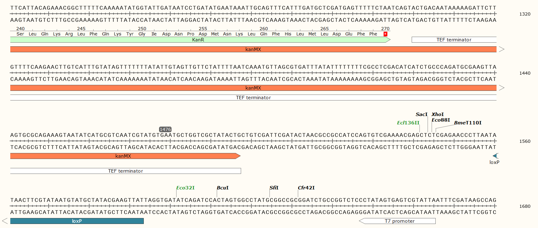This screenshot has height=228, width=538.
Task: Pick the BcuI restriction site label
Action: coord(223,188)
